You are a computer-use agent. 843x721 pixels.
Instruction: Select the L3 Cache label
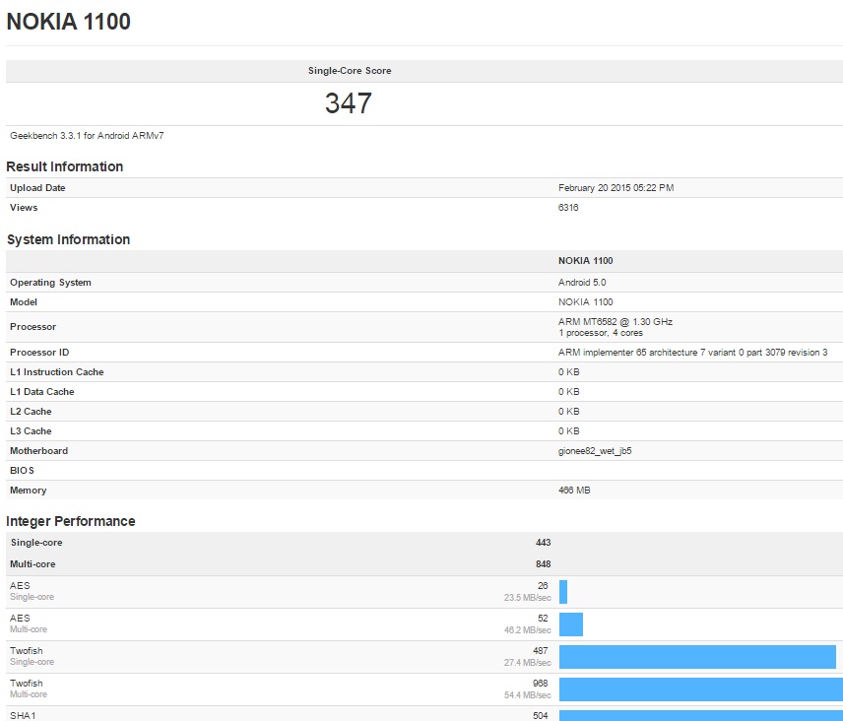31,431
